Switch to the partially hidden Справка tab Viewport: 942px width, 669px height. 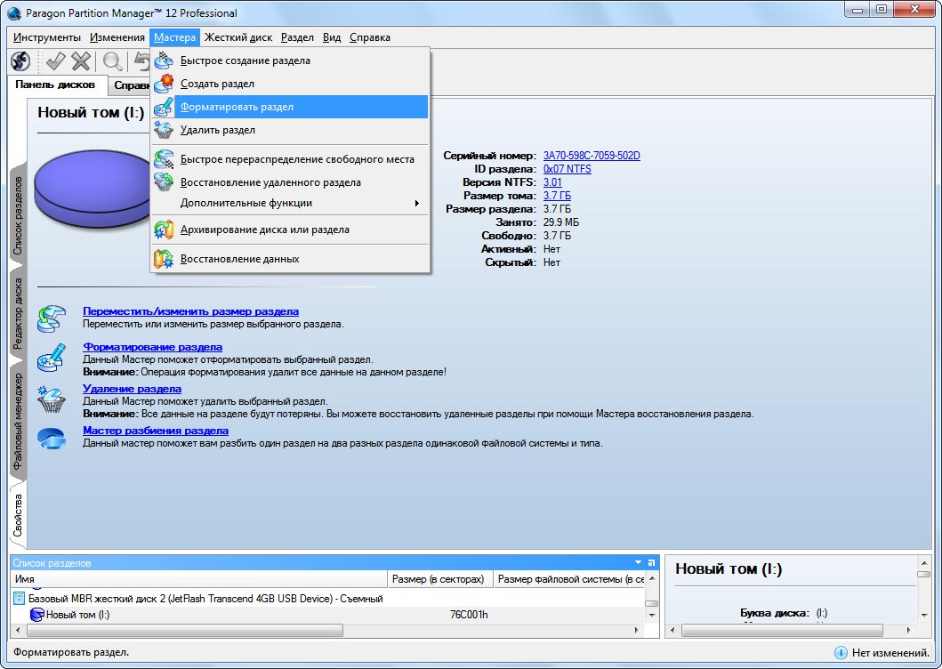(x=131, y=85)
